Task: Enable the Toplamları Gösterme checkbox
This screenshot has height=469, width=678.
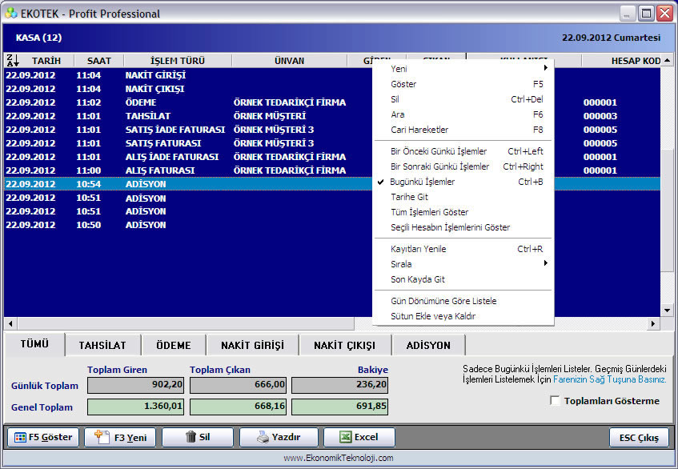Action: pos(555,401)
